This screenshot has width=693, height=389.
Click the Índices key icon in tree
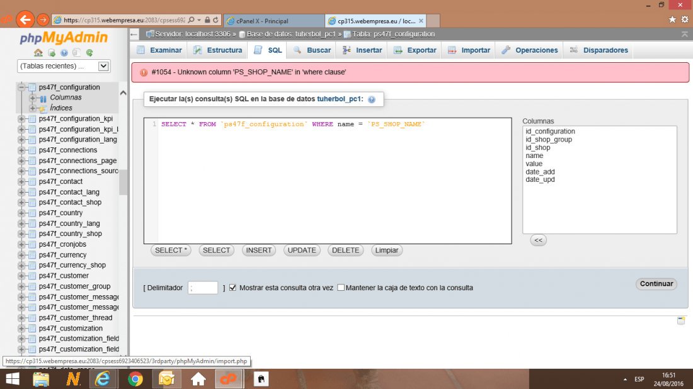pyautogui.click(x=43, y=109)
